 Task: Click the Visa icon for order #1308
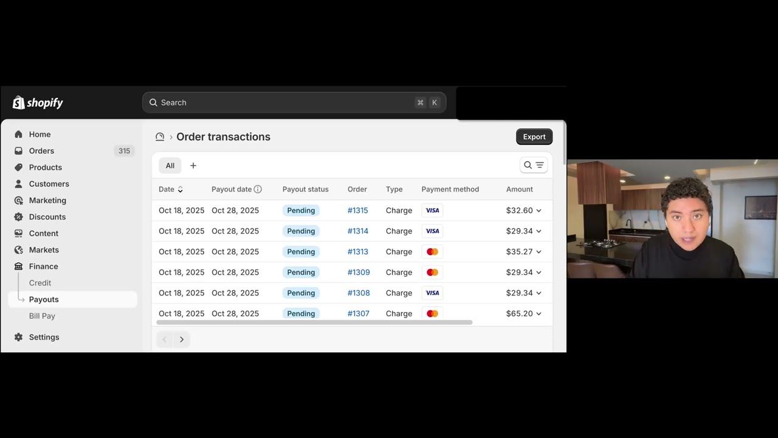432,293
